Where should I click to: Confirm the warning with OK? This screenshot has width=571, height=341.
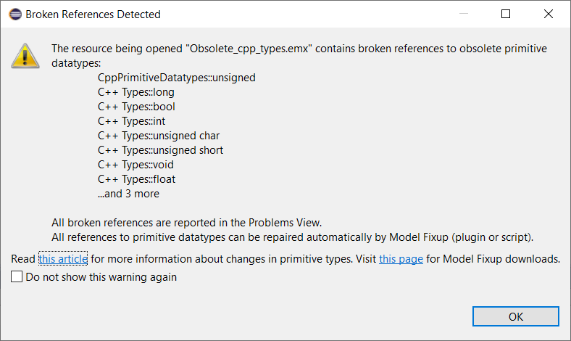(x=516, y=316)
